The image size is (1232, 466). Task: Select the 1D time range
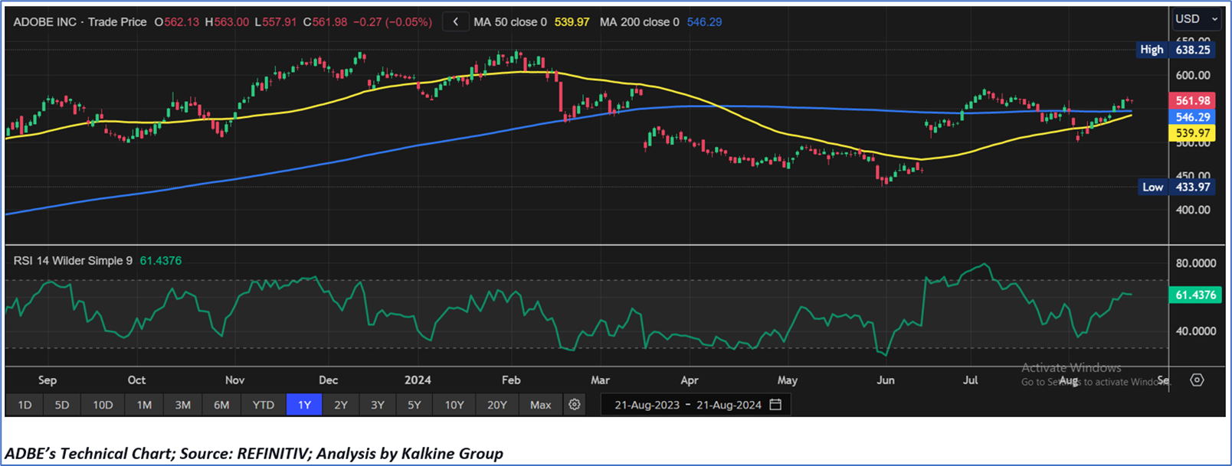point(25,405)
